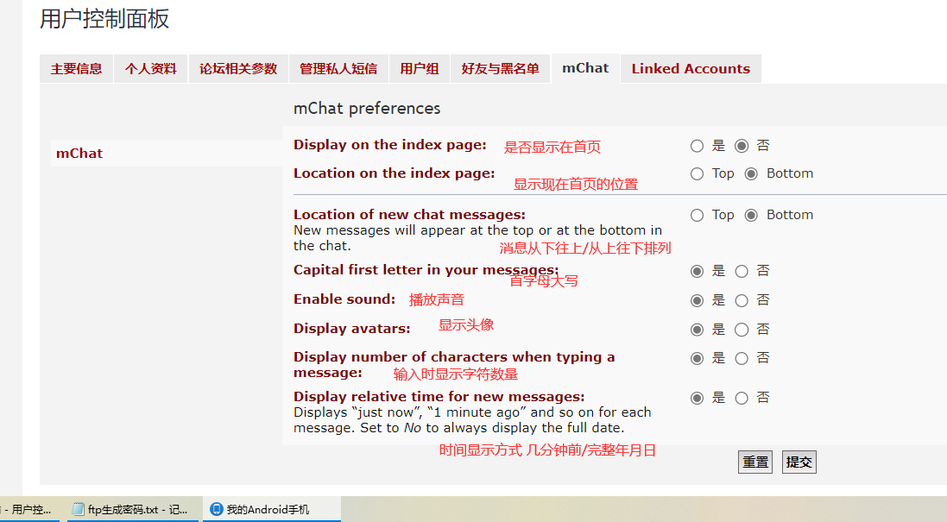Switch to the 个人资料 tab
Image resolution: width=947 pixels, height=522 pixels.
150,69
